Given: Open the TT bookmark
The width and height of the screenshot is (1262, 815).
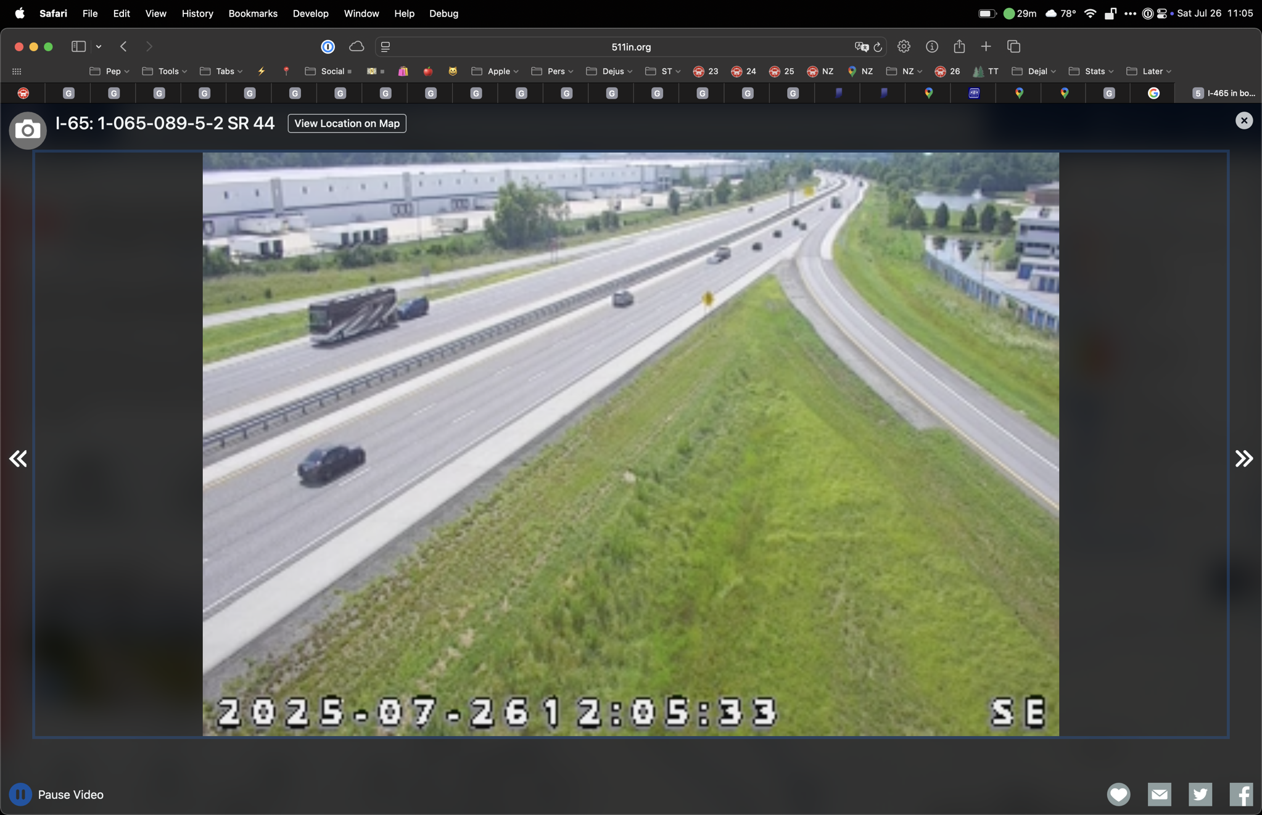Looking at the screenshot, I should click(986, 72).
